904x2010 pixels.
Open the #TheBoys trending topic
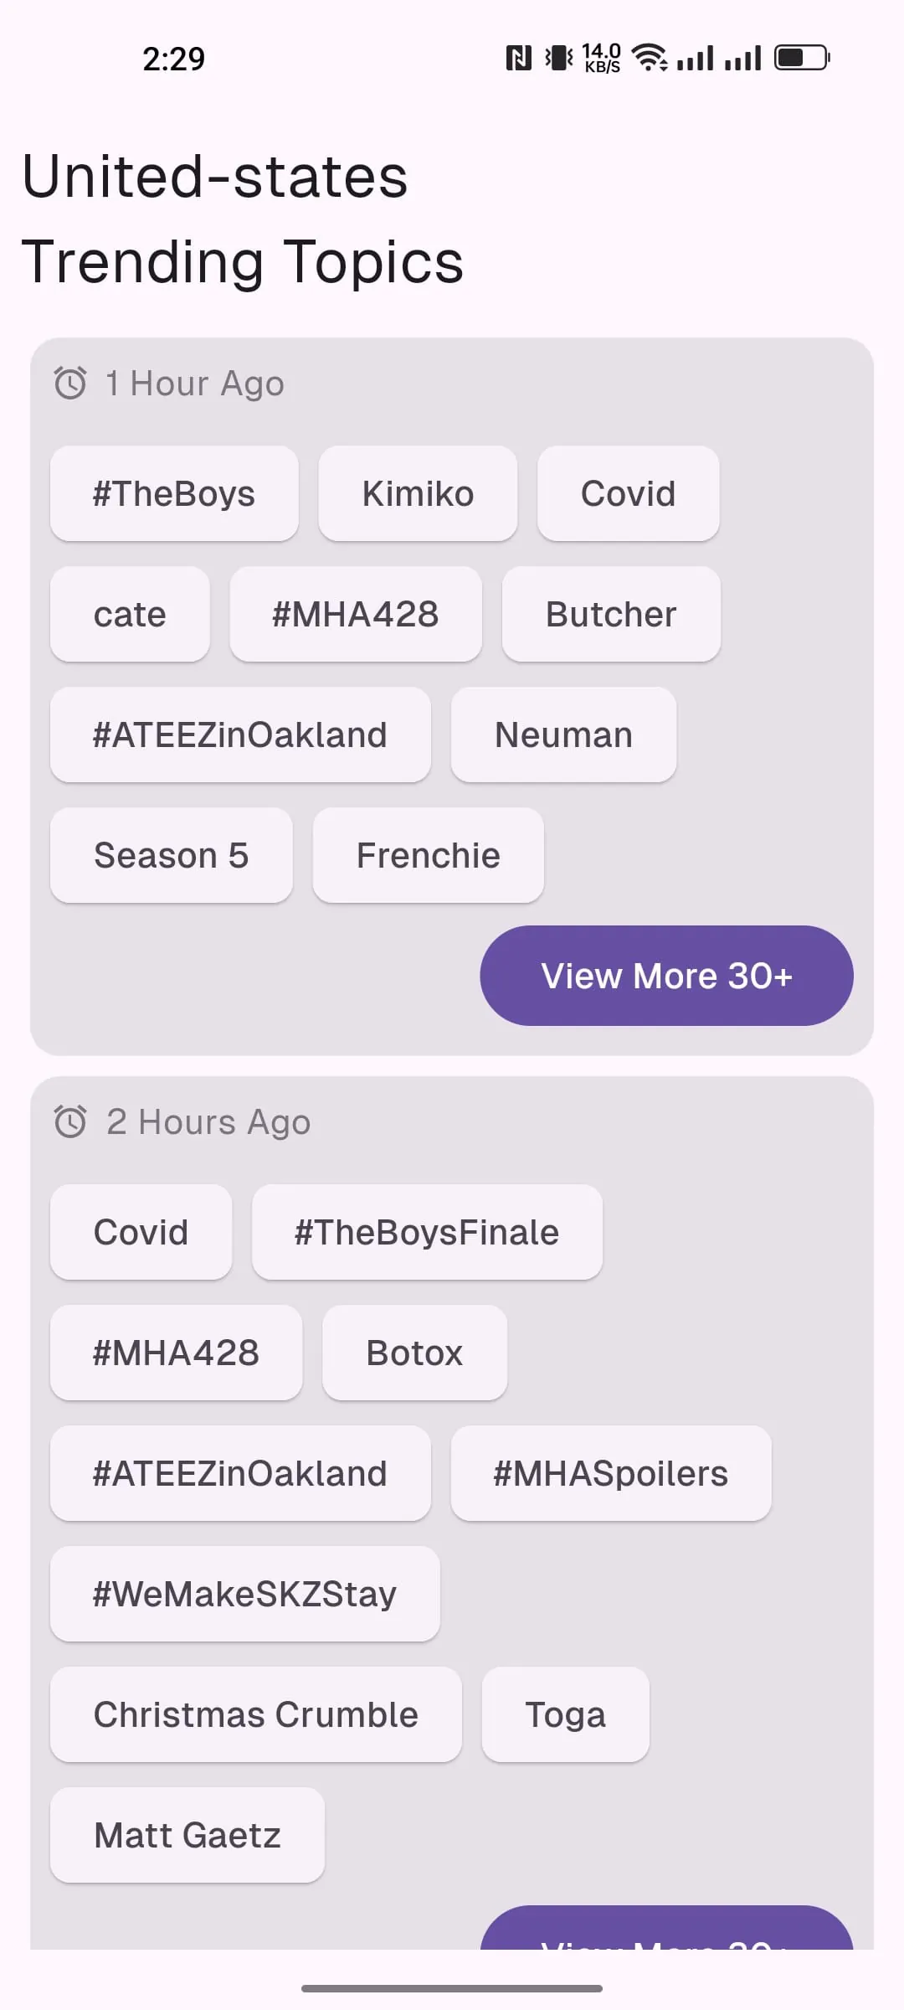click(x=174, y=493)
